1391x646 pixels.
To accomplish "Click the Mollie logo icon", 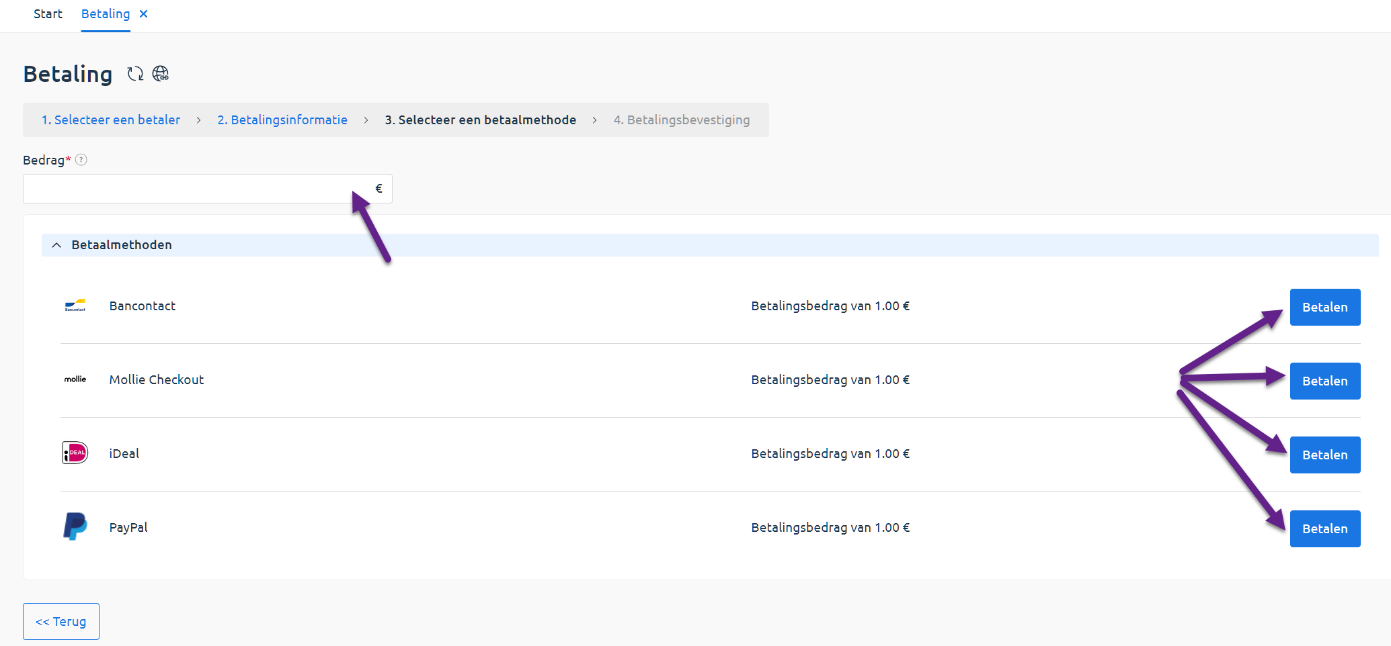I will 75,379.
